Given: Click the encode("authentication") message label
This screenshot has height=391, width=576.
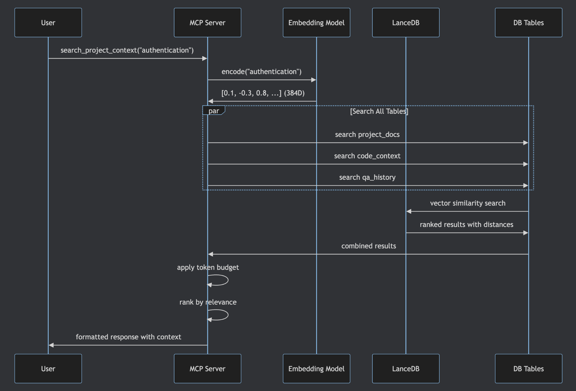Looking at the screenshot, I should 261,72.
